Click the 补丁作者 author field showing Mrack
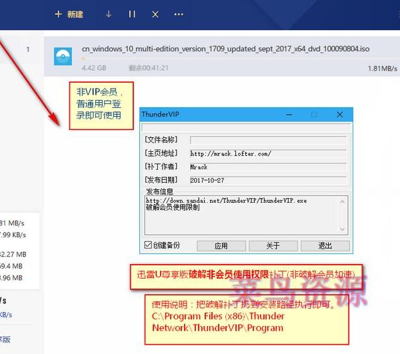 (x=268, y=167)
